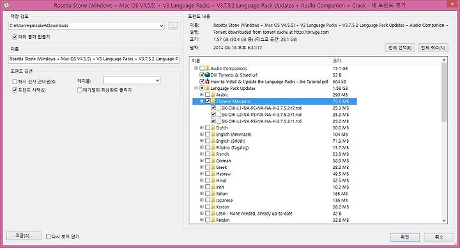Screen dimensions: 460x248
Task: Click the Arabic folder icon
Action: [x=213, y=94]
